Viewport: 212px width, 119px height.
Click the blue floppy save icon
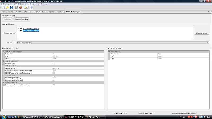pos(12,7)
